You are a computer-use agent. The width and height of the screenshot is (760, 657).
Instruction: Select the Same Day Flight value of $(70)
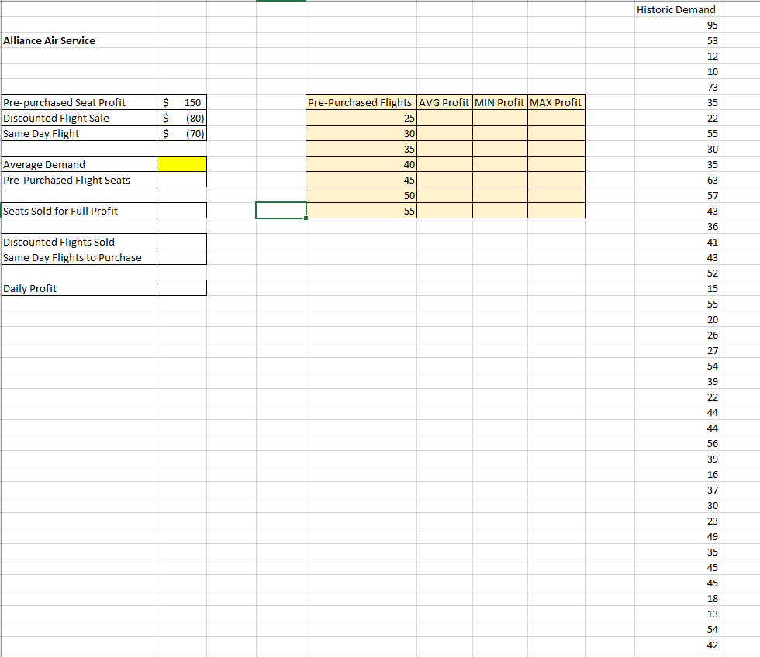181,133
